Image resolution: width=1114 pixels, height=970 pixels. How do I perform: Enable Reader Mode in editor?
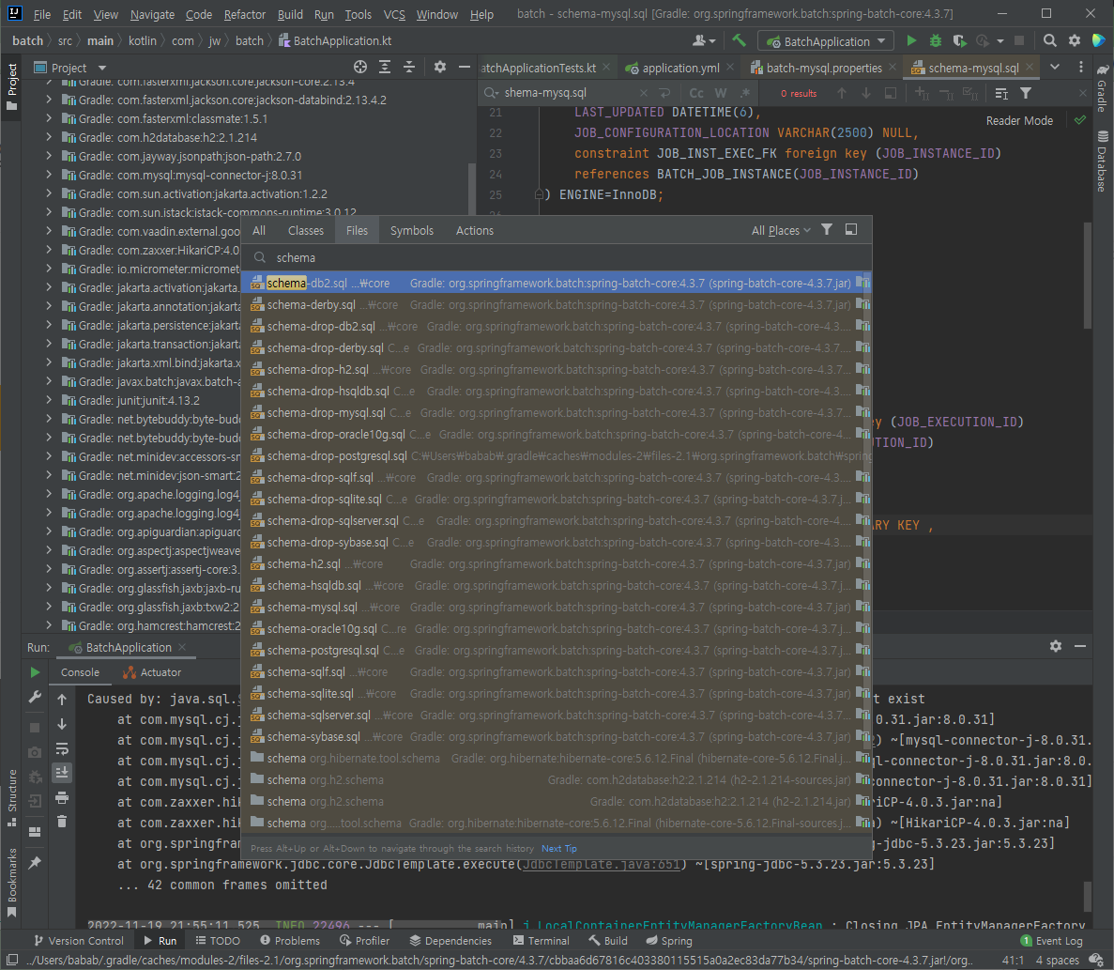click(1019, 121)
